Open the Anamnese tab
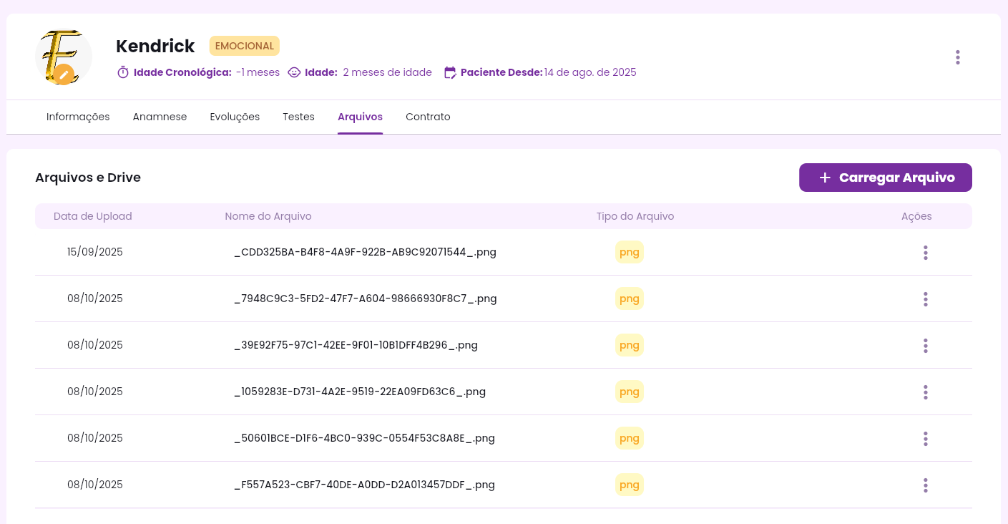Screen dimensions: 1008x524 [160, 117]
